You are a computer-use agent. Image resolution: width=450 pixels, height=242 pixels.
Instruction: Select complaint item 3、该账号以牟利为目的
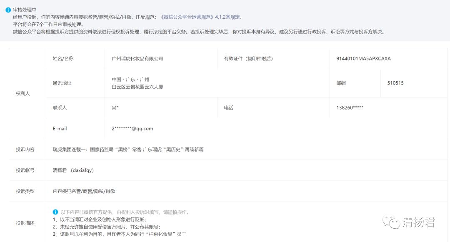pyautogui.click(x=120, y=234)
